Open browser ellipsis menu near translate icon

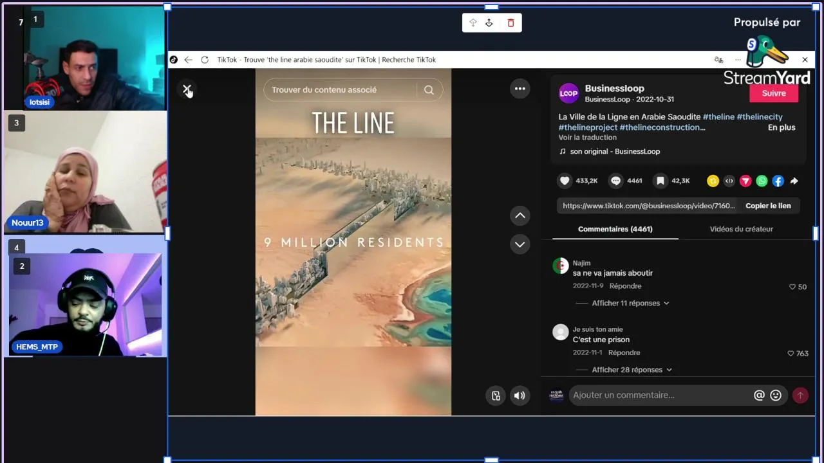pyautogui.click(x=738, y=60)
